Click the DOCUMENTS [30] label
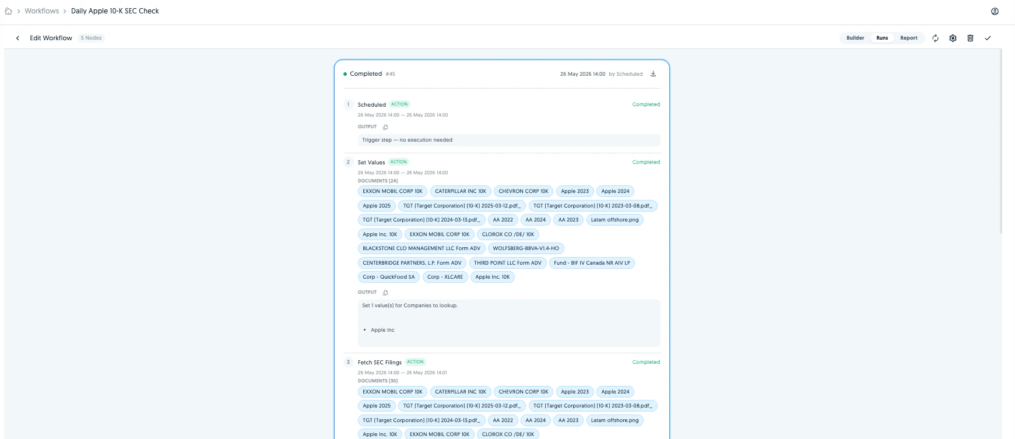Image resolution: width=1015 pixels, height=439 pixels. tap(378, 381)
